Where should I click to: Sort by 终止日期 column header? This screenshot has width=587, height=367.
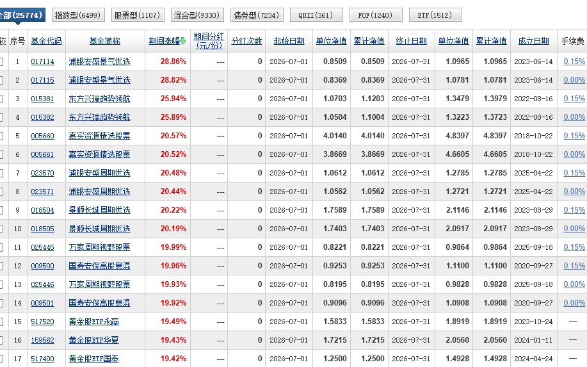[411, 41]
